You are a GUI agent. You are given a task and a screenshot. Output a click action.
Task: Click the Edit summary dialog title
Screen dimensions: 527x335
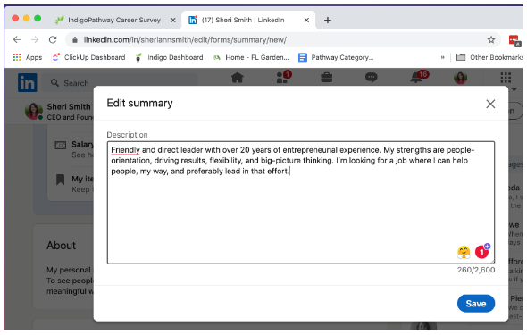139,103
